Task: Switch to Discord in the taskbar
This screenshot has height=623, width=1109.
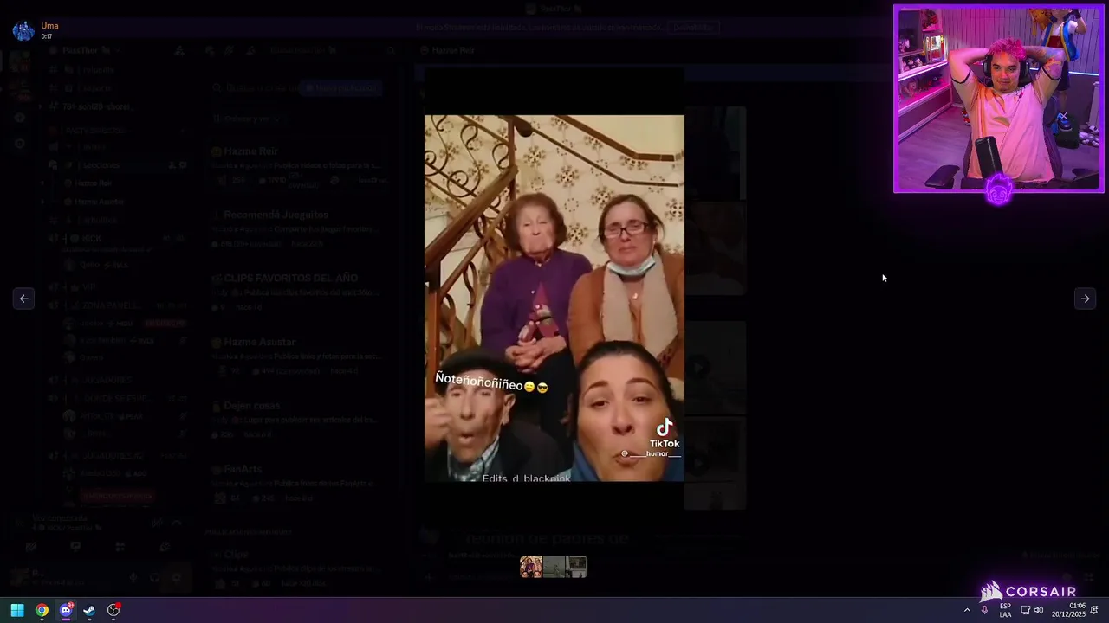Action: point(66,610)
